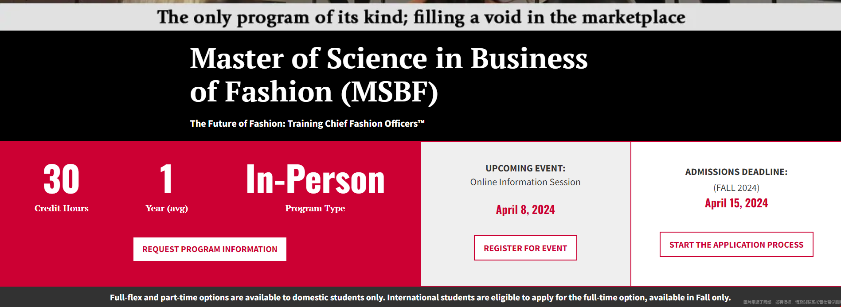Start the application process via button
841x307 pixels.
point(736,245)
